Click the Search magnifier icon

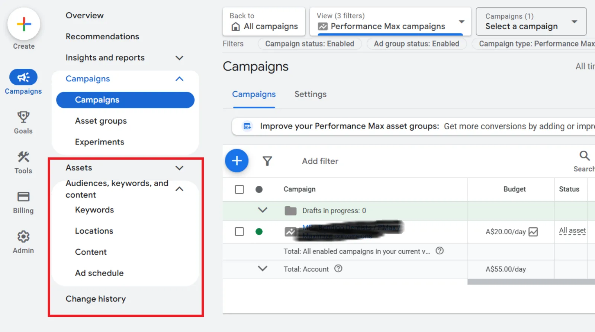click(585, 156)
